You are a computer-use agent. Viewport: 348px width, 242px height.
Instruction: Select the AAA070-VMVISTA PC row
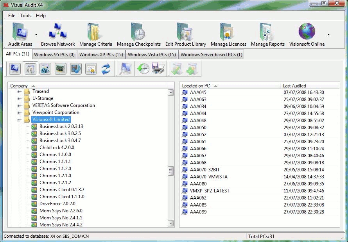pos(260,177)
